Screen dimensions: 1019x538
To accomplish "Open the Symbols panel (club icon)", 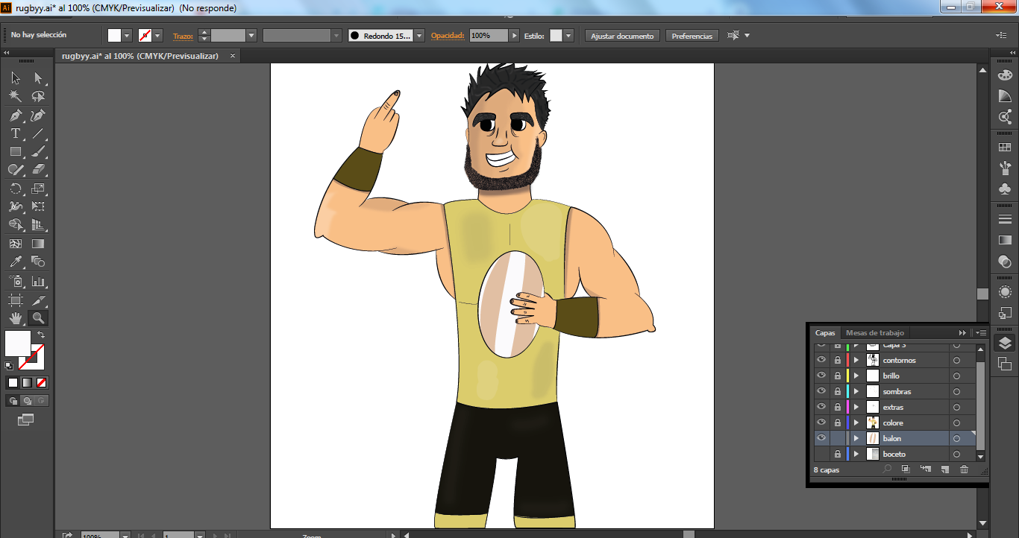I will [x=1005, y=189].
